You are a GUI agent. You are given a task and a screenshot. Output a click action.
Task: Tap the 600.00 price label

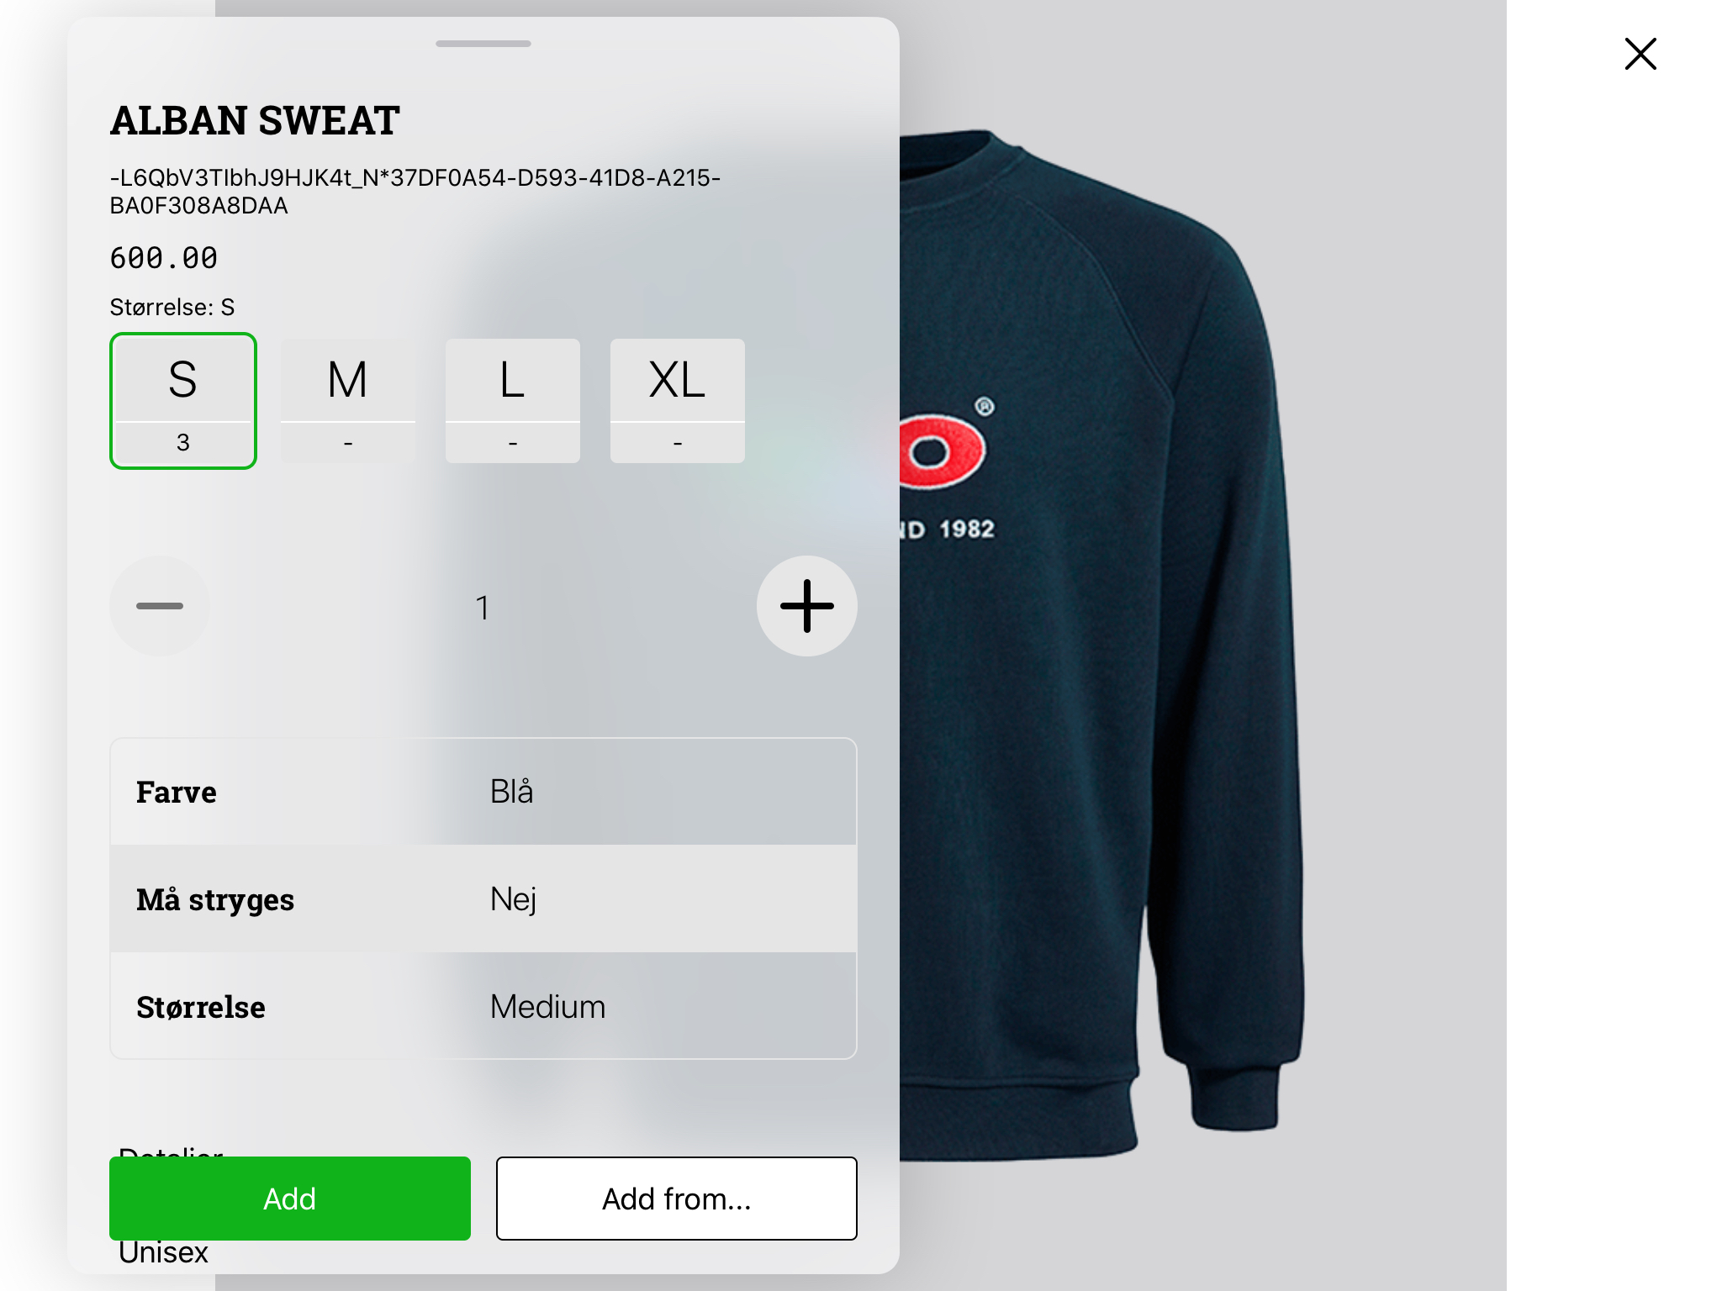[x=164, y=258]
